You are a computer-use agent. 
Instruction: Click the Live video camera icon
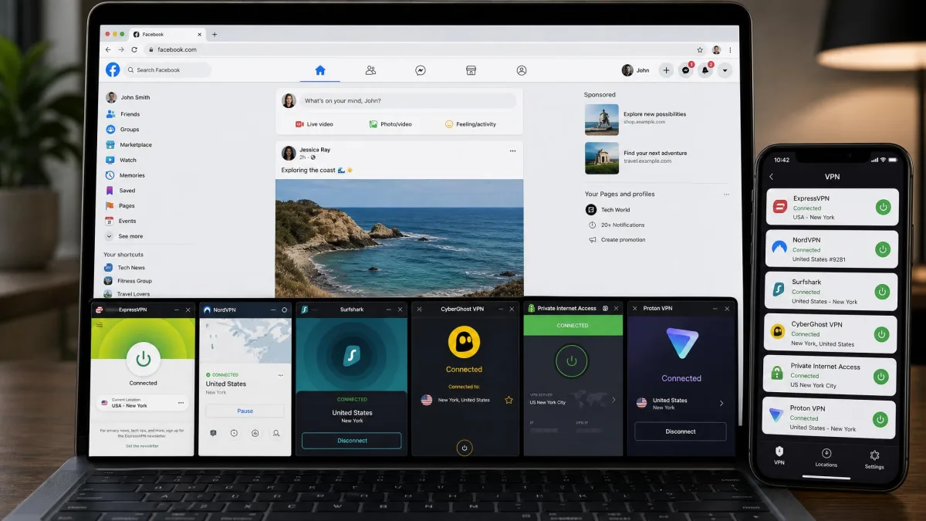[x=299, y=124]
